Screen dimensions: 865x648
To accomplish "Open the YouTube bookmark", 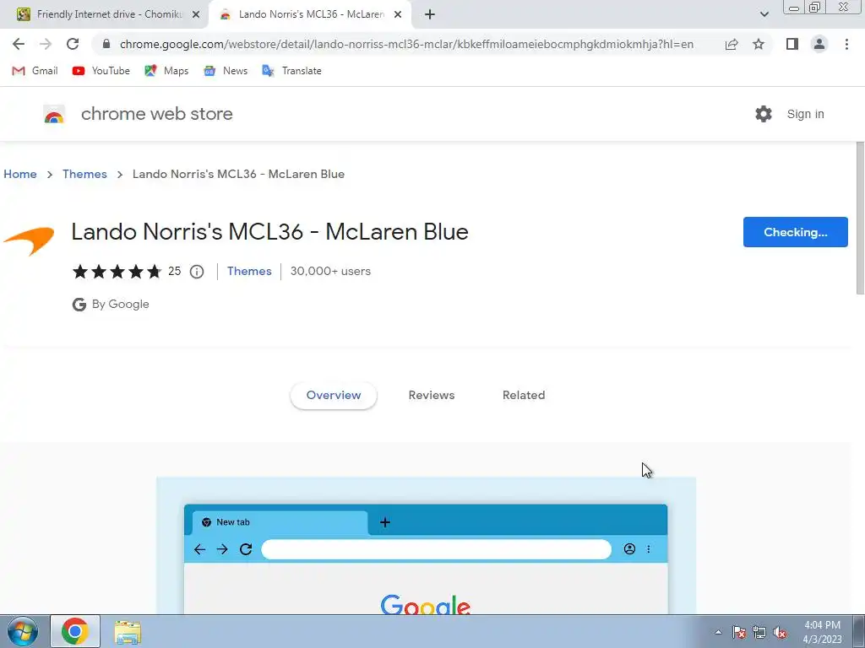I will tap(101, 71).
